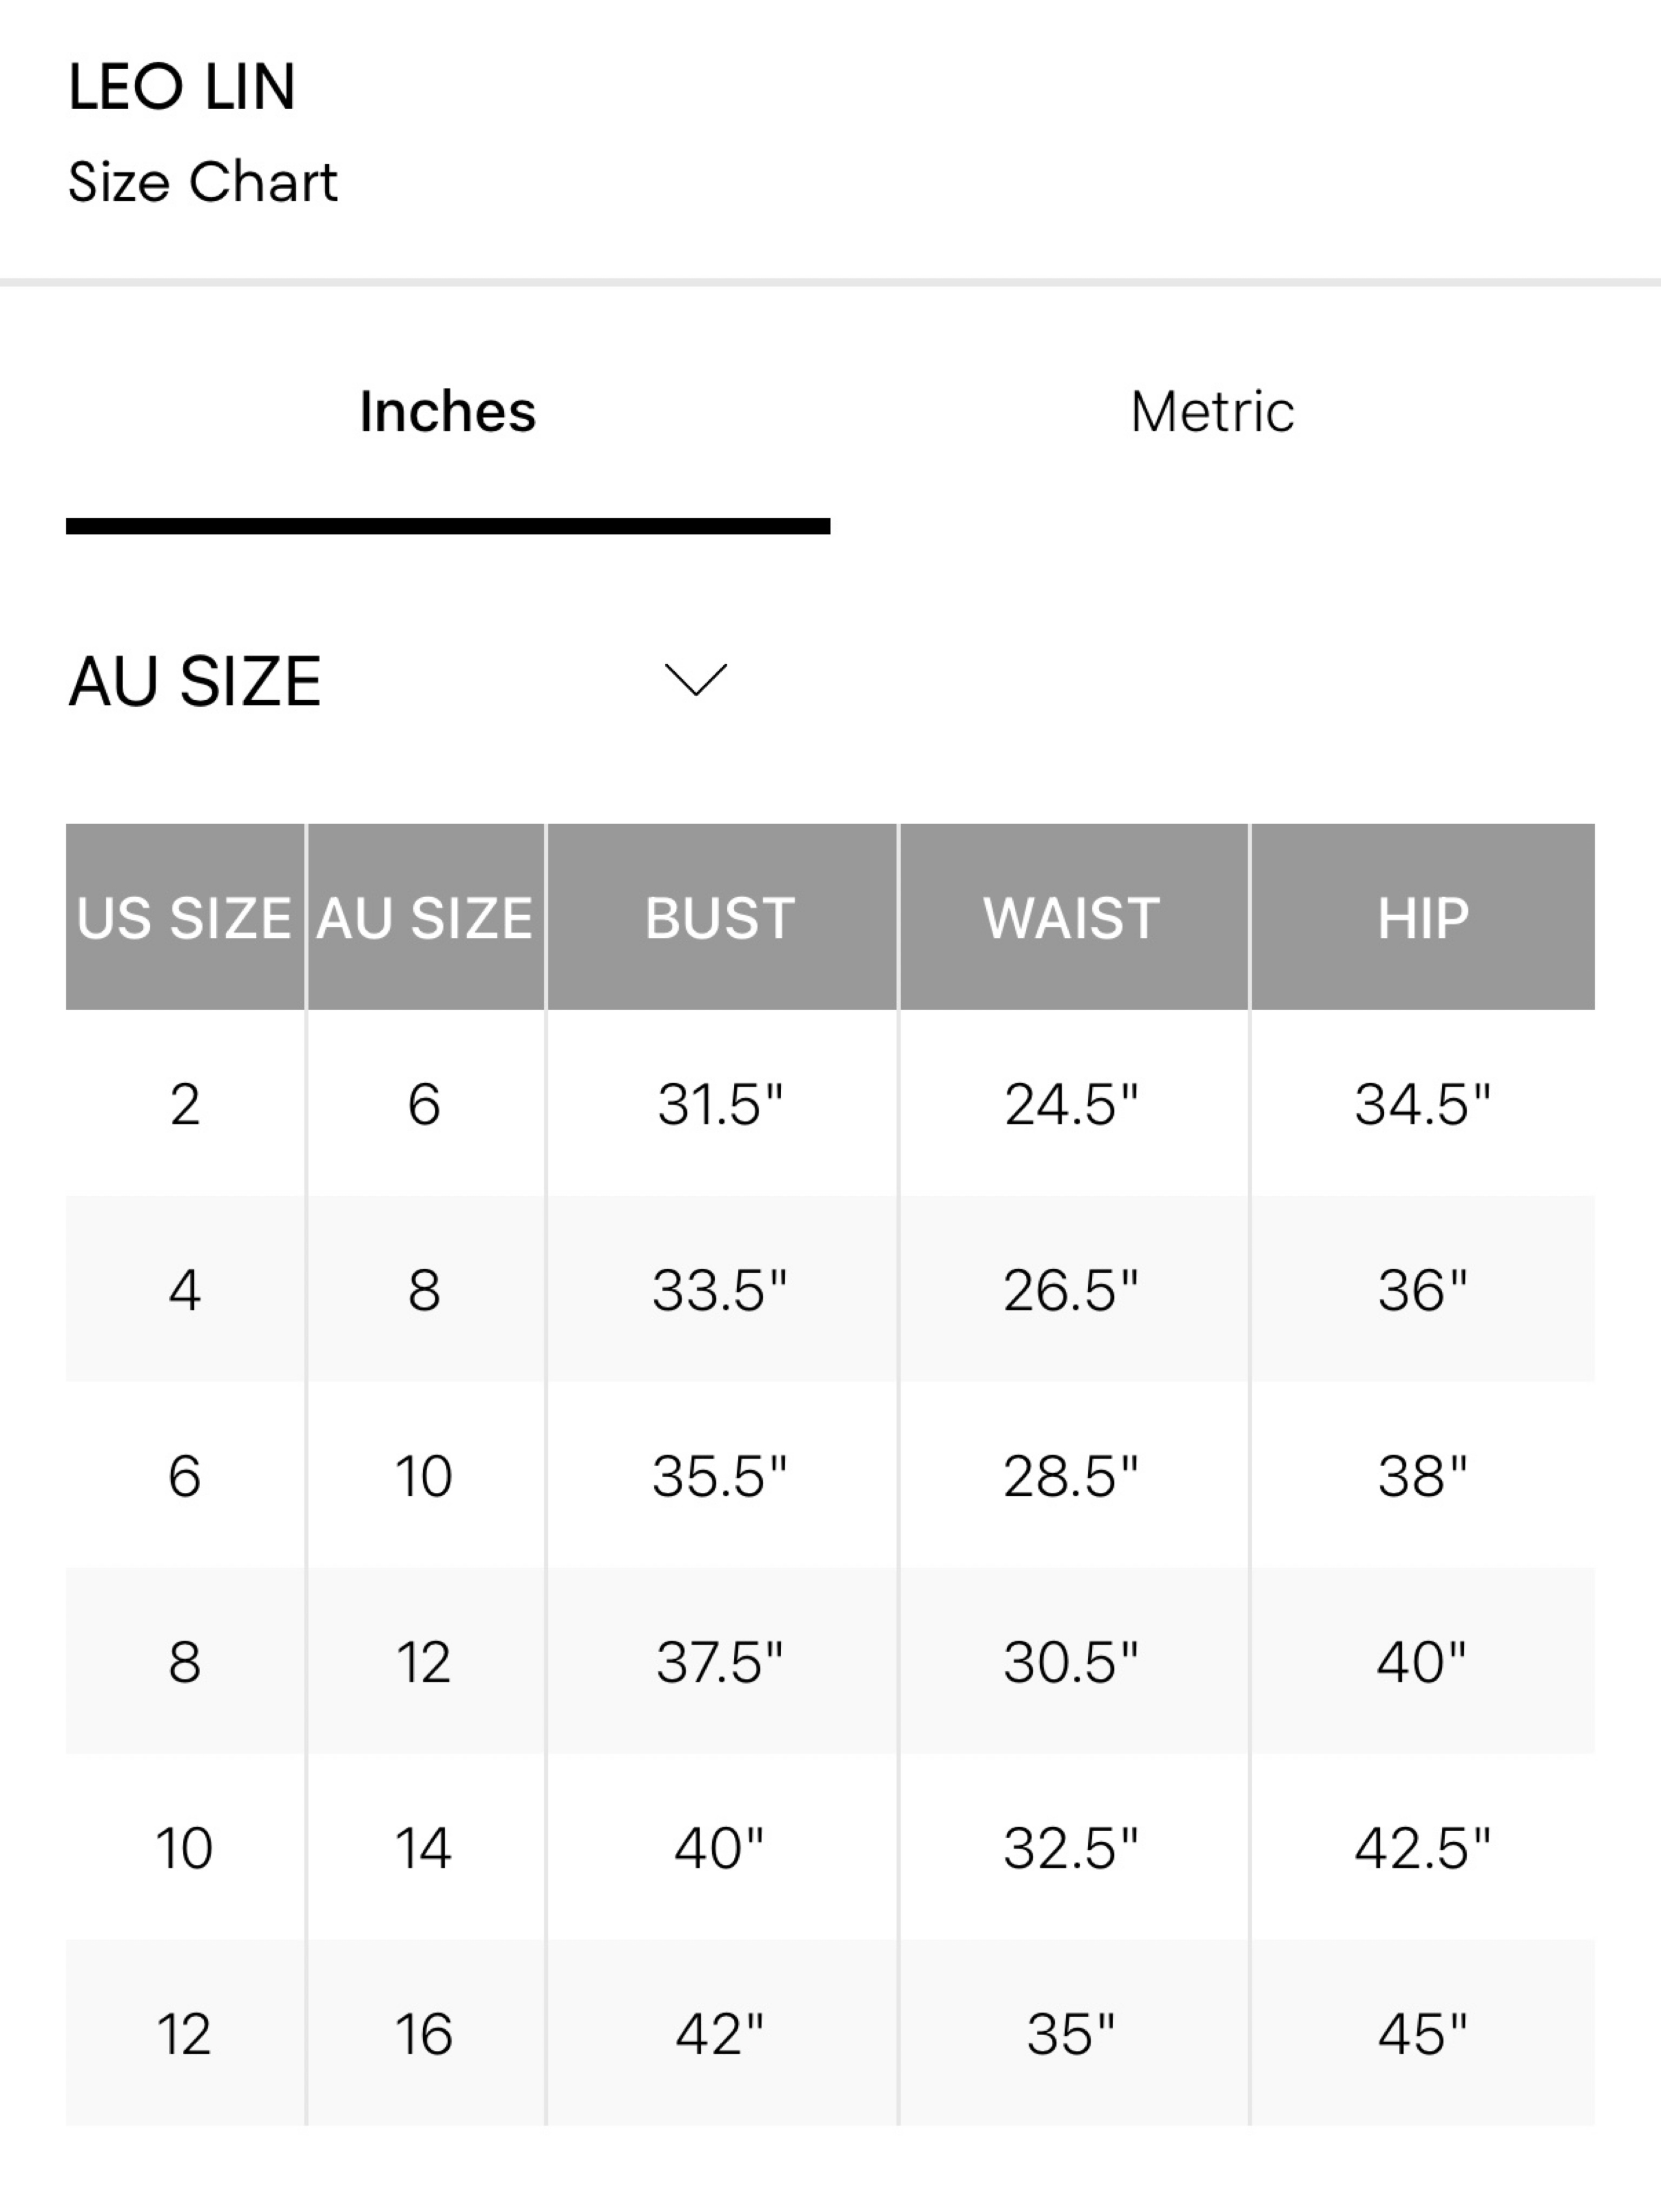The width and height of the screenshot is (1661, 2212).
Task: Select the 38" hip cell
Action: coord(1423,1476)
